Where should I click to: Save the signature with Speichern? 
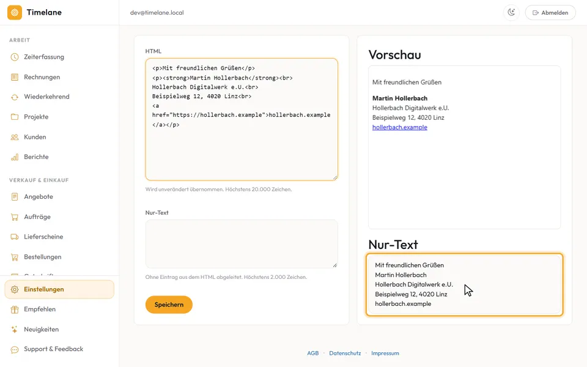[169, 305]
